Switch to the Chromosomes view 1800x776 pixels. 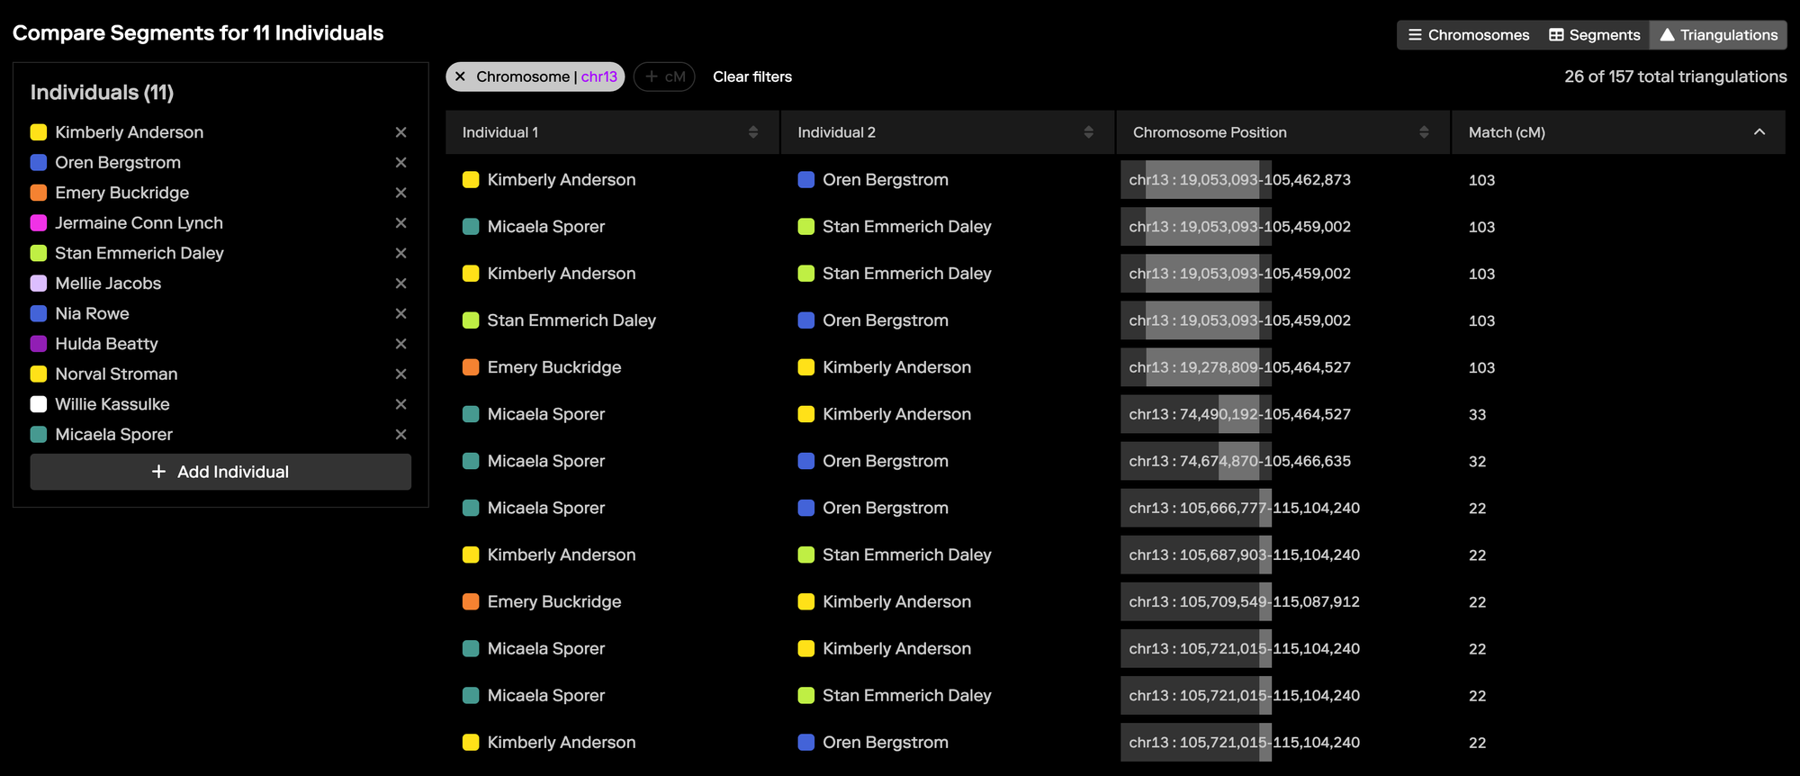point(1468,35)
